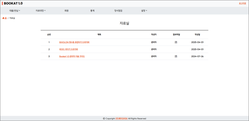Click the 로그아웃 link

click(x=242, y=3)
